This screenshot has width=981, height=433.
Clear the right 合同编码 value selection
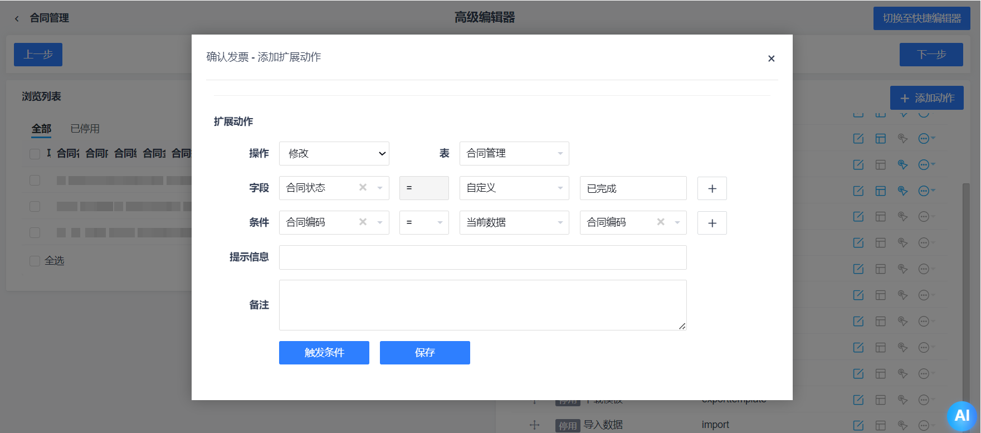coord(661,222)
